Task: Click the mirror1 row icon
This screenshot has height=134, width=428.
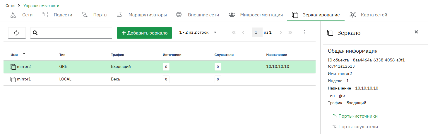Action: pyautogui.click(x=13, y=79)
